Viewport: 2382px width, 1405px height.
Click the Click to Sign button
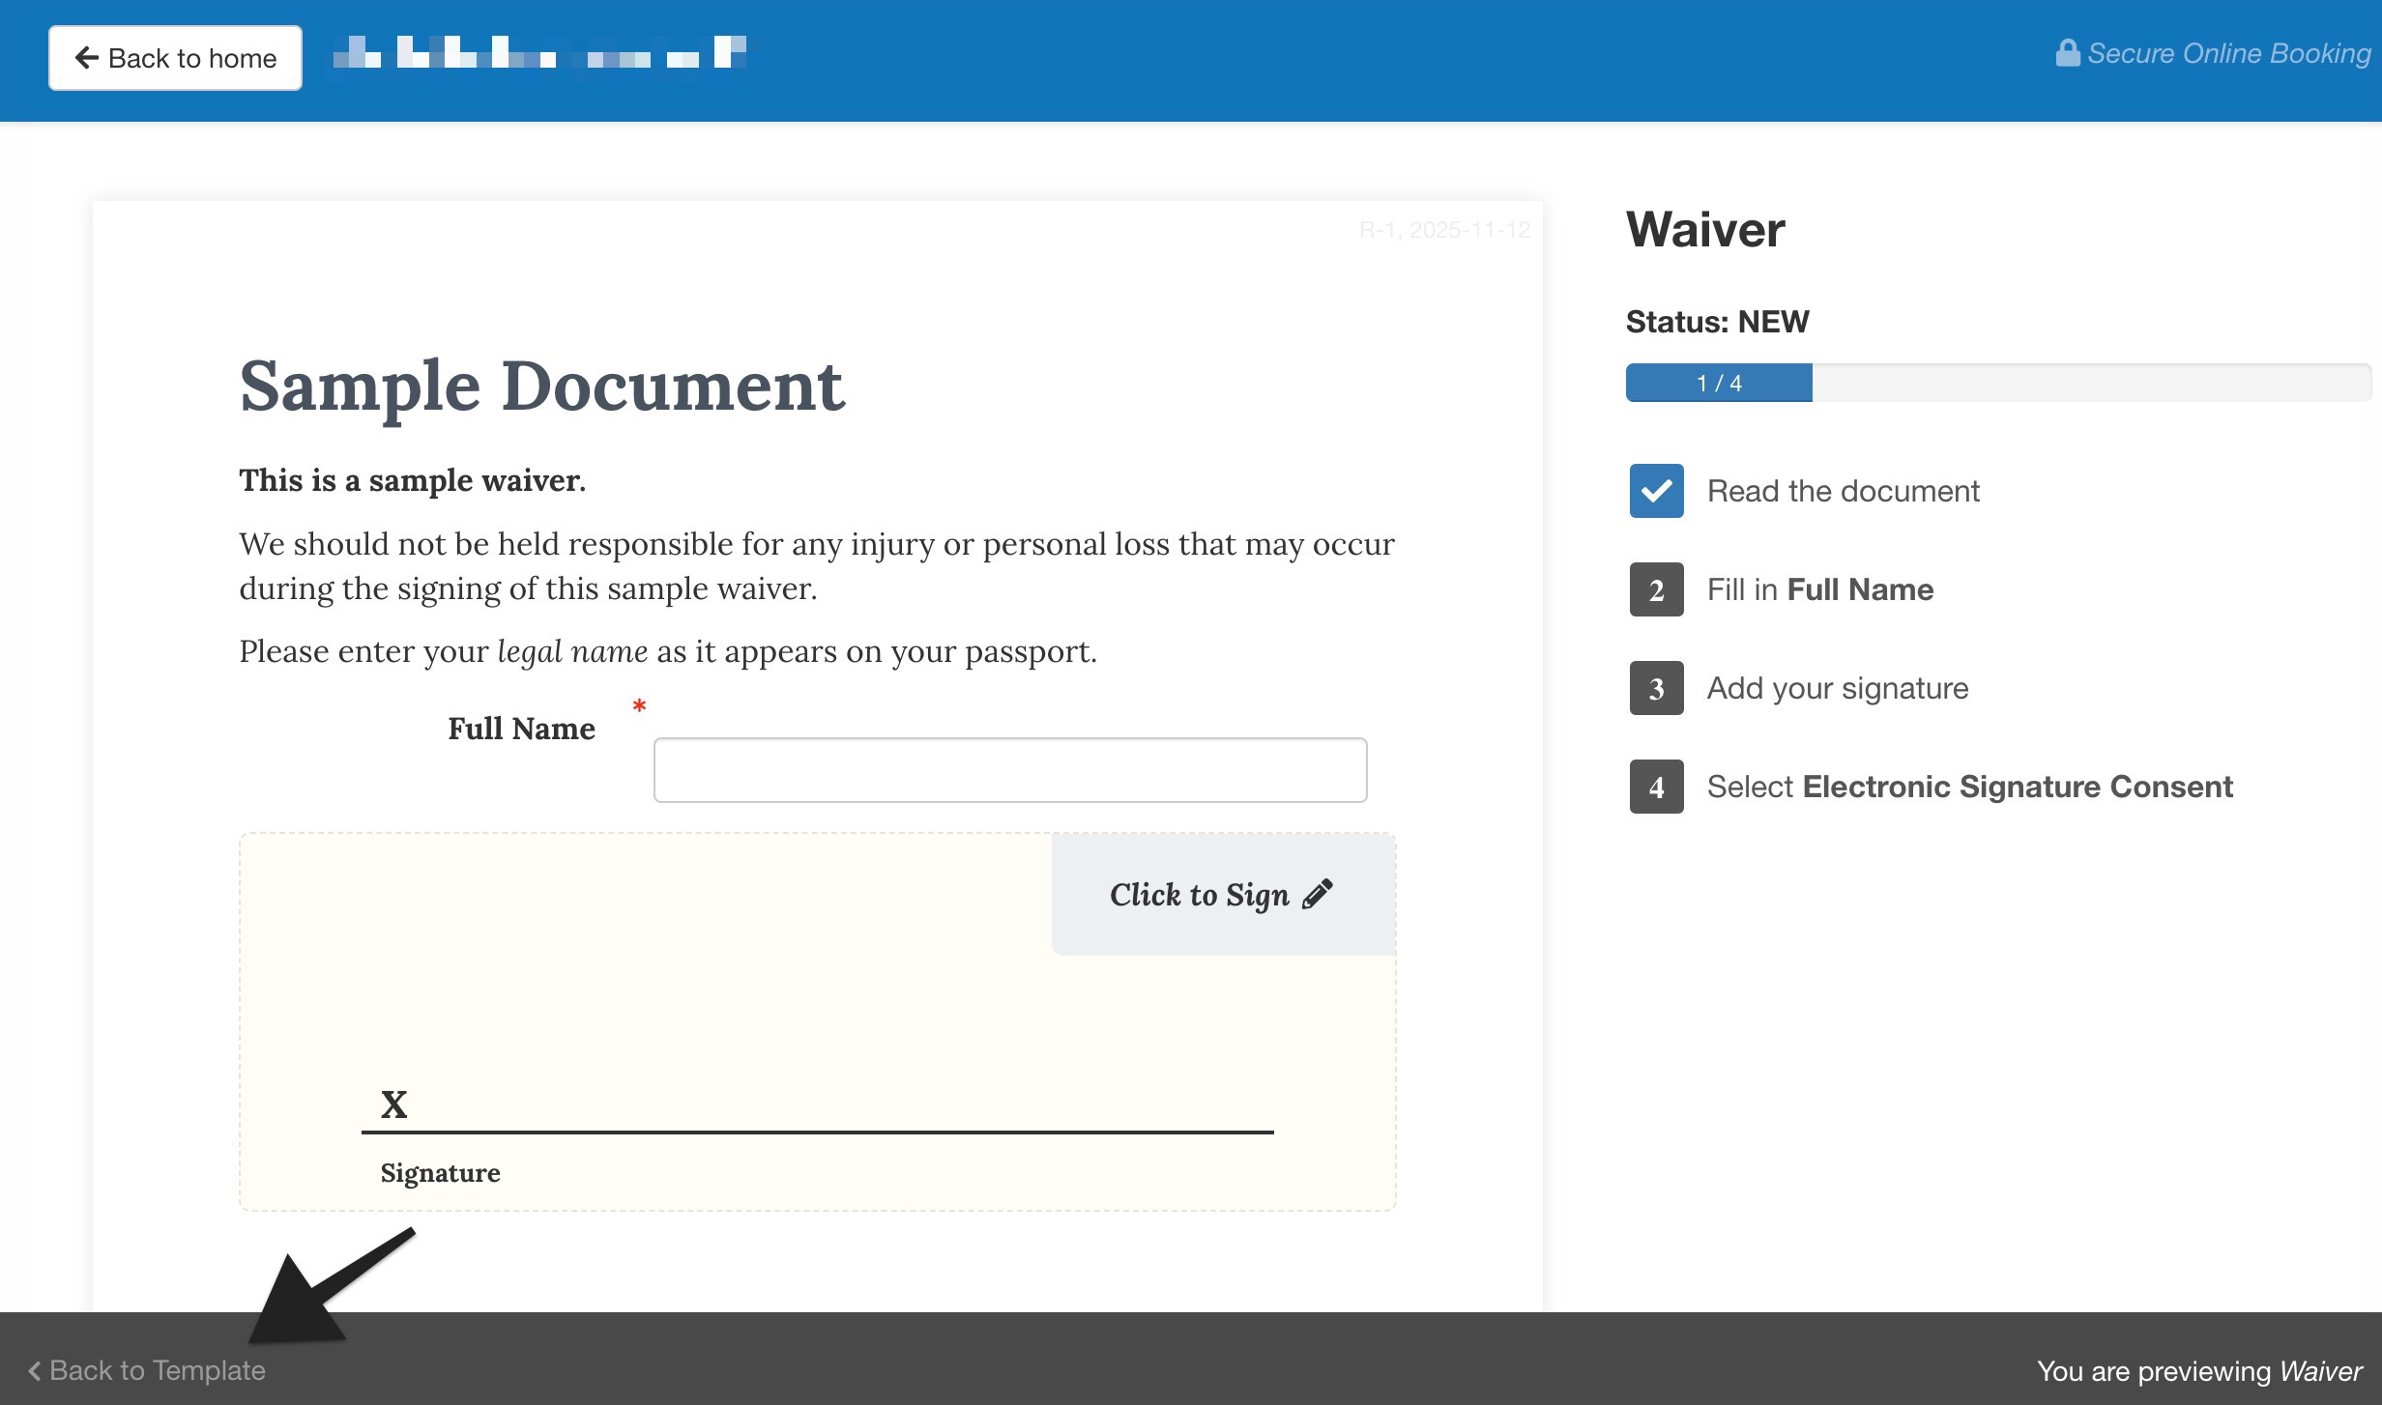pyautogui.click(x=1223, y=895)
